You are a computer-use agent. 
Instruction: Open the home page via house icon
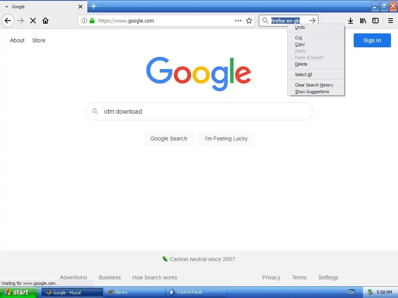(x=45, y=21)
